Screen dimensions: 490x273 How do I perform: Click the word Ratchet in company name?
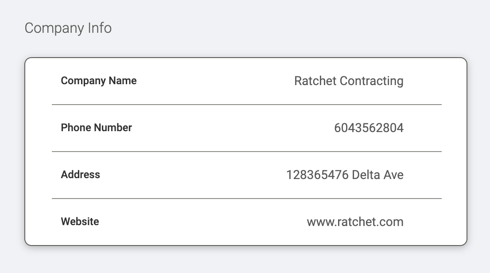pyautogui.click(x=315, y=81)
